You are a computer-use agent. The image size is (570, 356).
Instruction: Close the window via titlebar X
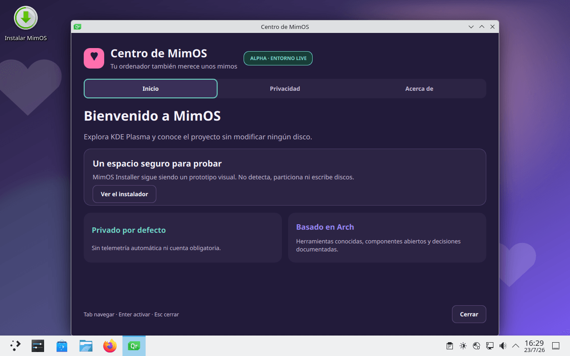pyautogui.click(x=493, y=27)
